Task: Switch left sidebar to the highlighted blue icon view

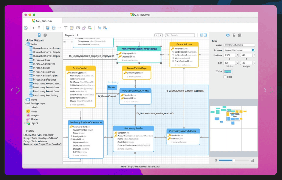Action: click(39, 35)
